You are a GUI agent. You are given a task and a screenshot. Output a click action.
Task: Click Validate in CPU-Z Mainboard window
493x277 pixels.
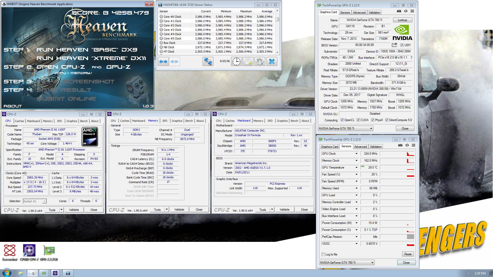(x=285, y=210)
